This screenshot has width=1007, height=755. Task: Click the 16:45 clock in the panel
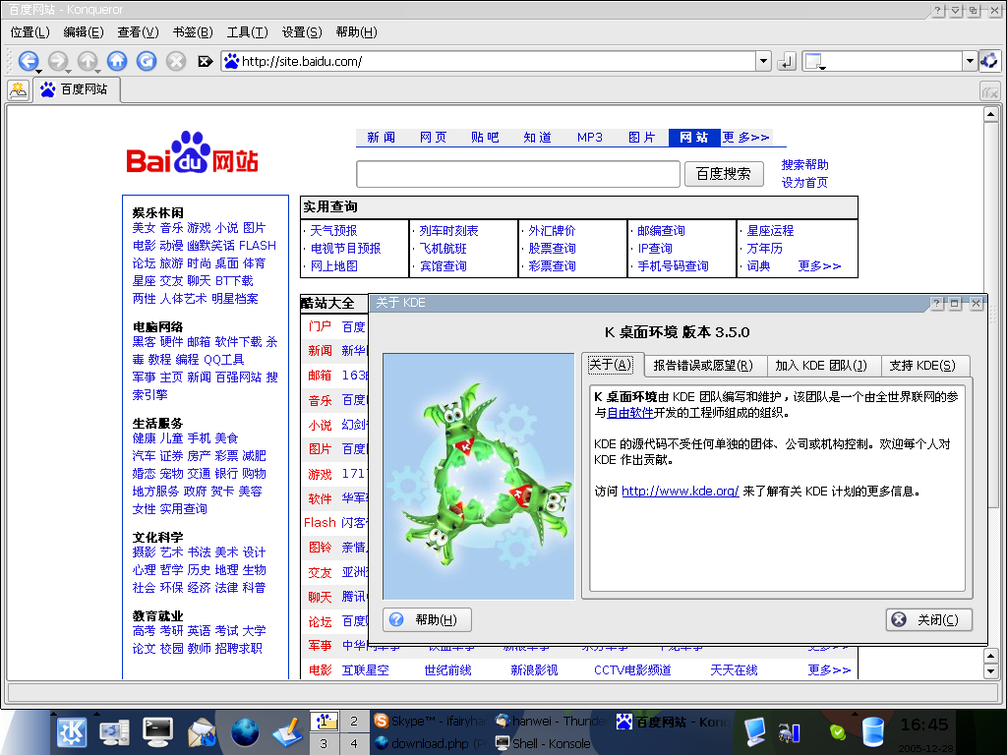924,725
